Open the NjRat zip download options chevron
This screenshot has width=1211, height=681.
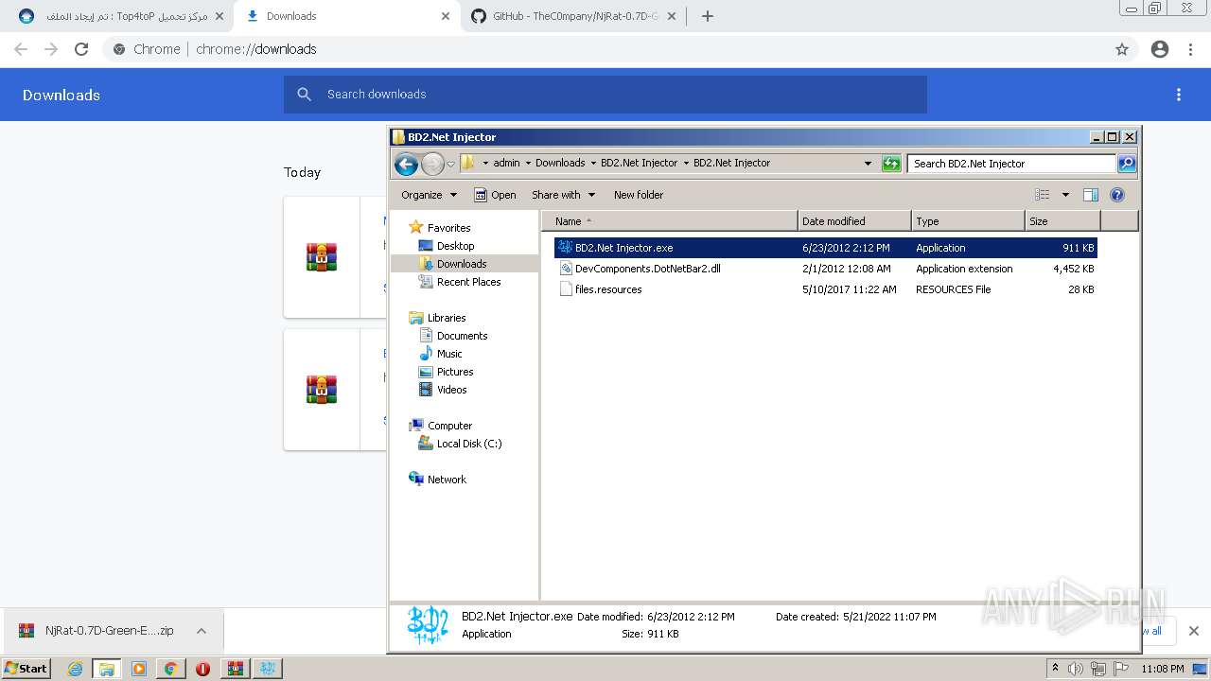click(x=201, y=631)
